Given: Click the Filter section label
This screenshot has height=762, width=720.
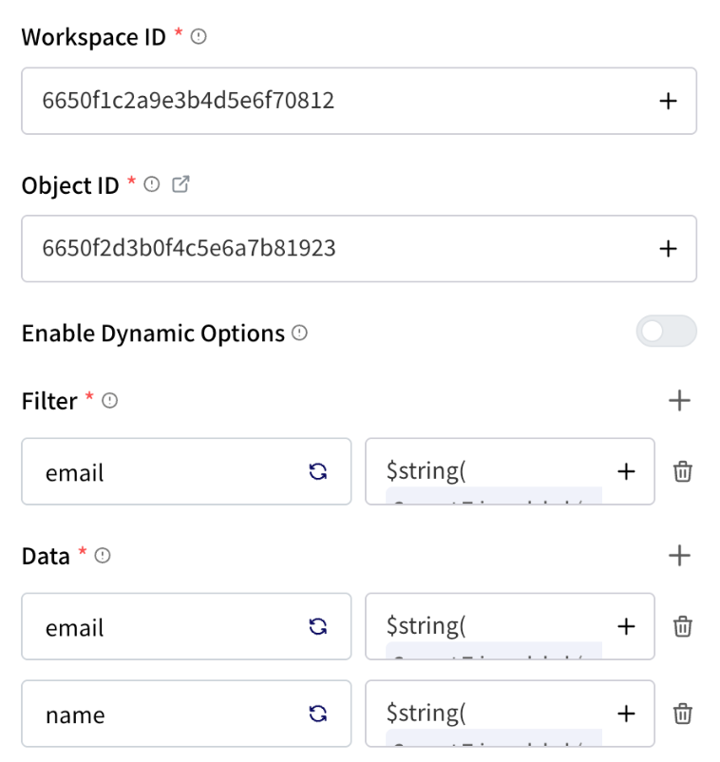Looking at the screenshot, I should tap(49, 401).
